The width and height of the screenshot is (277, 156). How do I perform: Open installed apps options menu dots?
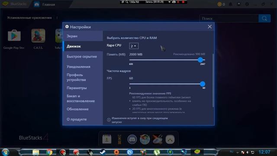coord(57,18)
